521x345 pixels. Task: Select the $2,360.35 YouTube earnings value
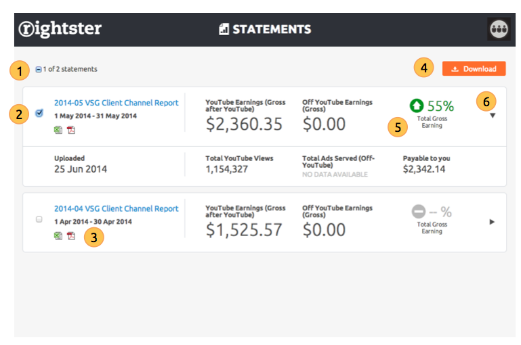(x=244, y=124)
